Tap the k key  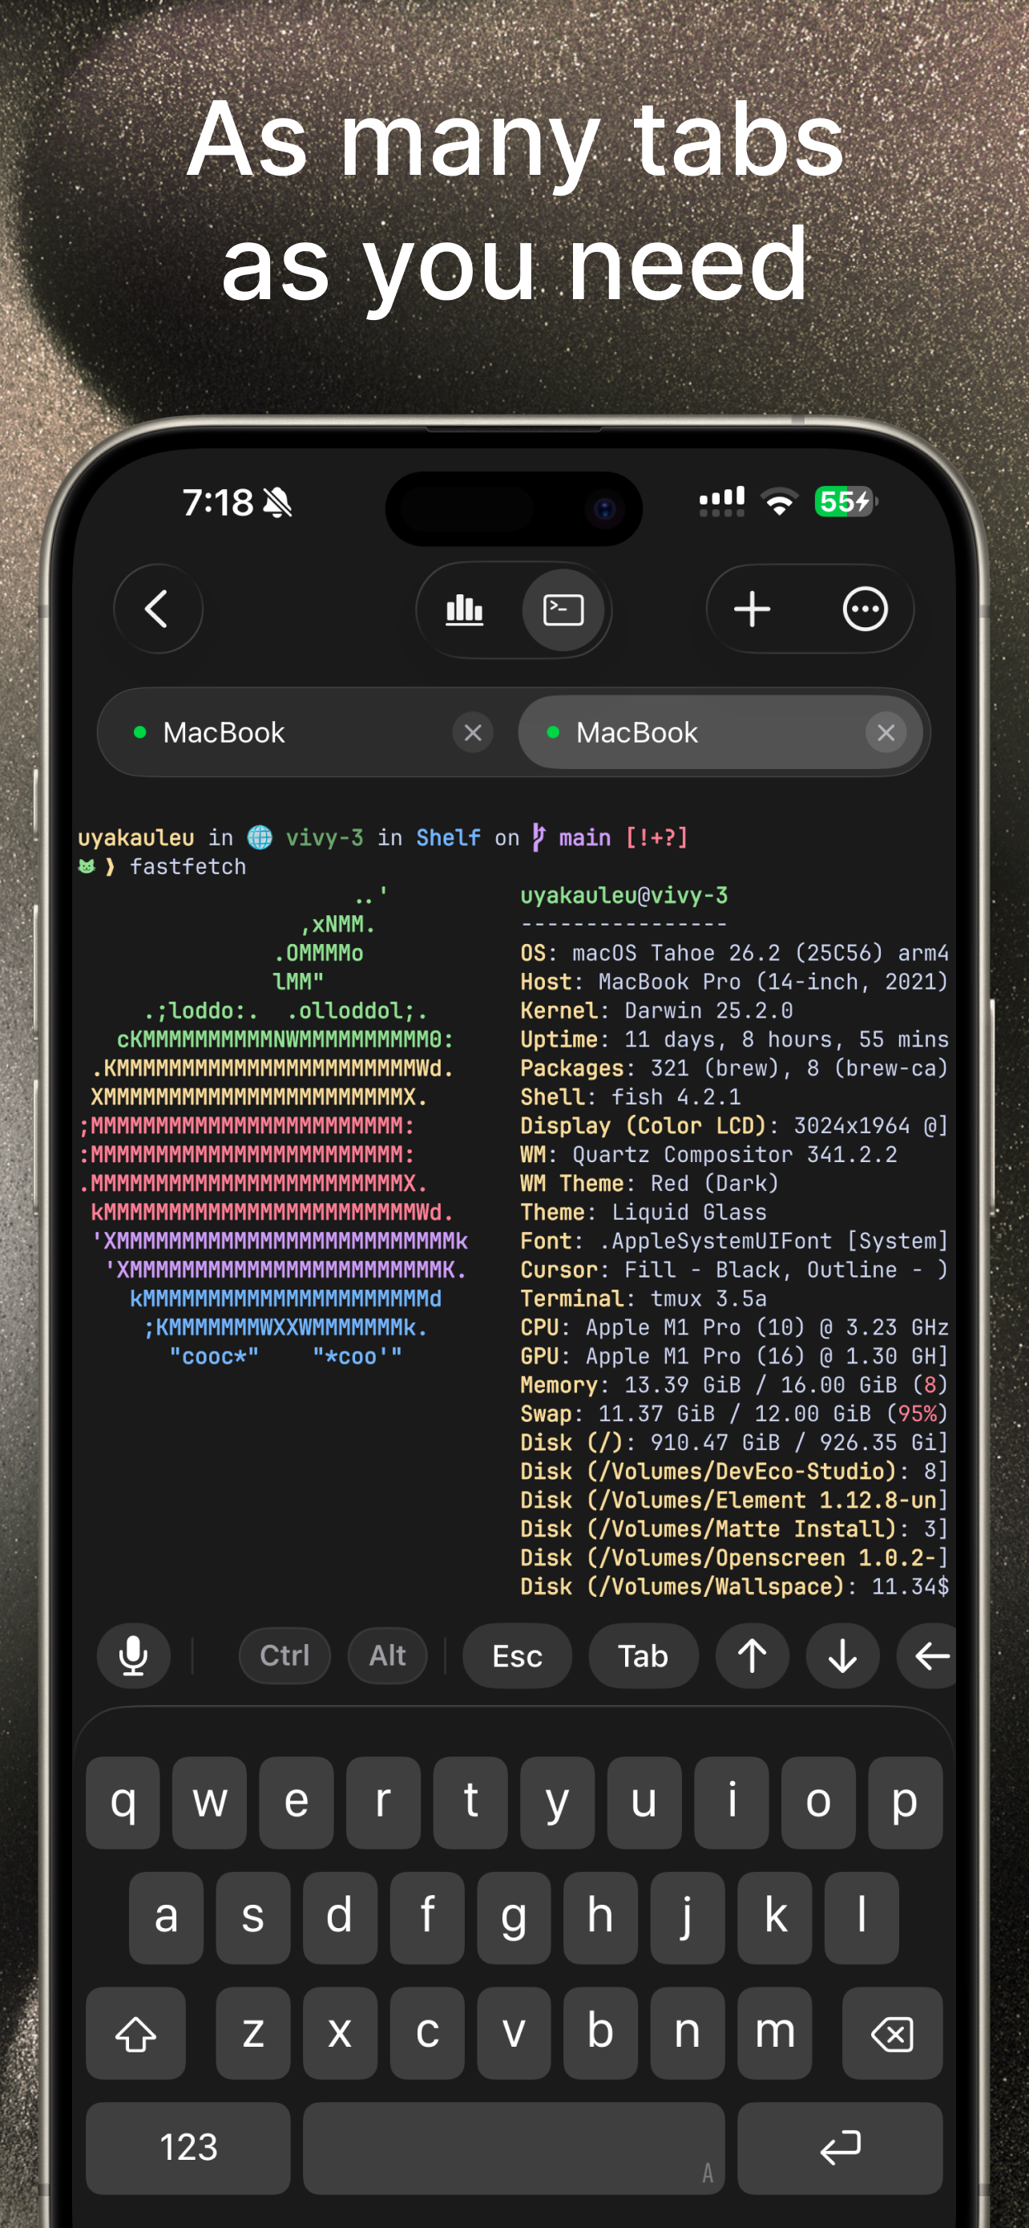point(775,1918)
